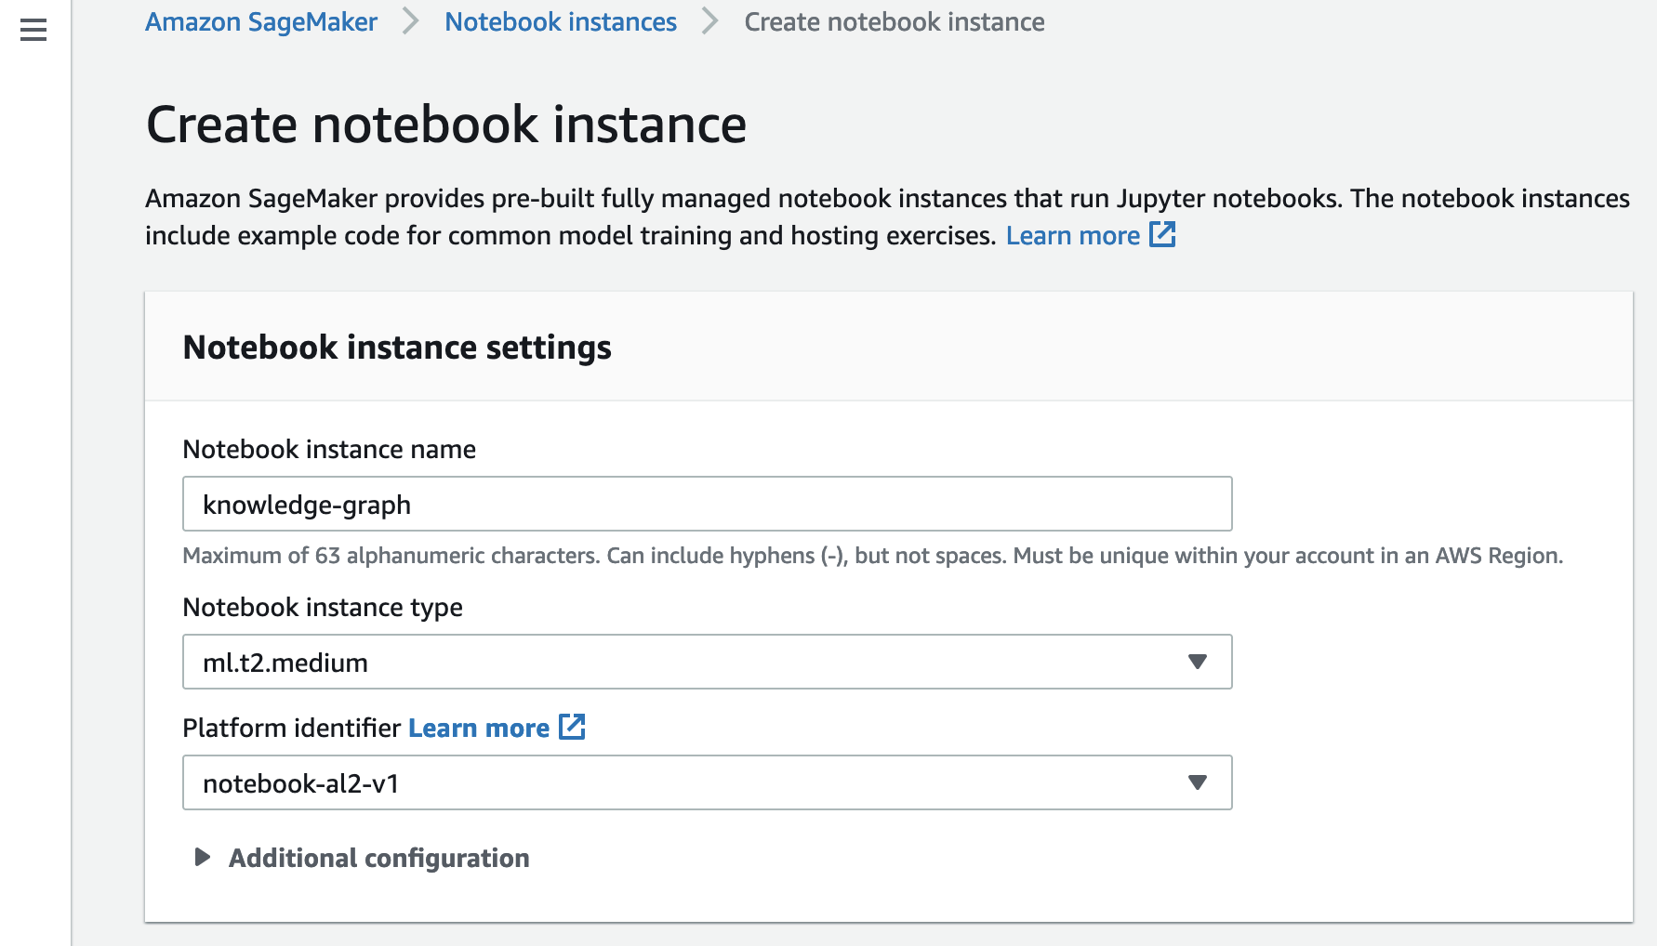Click external-link icon after description's Learn more

pos(1162,234)
